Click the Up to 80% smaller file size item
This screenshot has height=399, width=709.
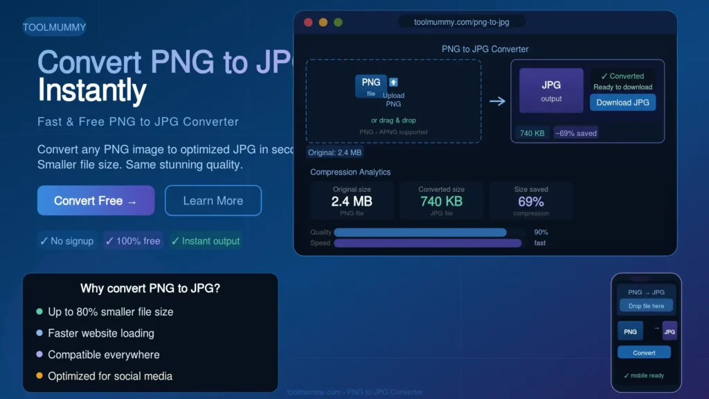(x=105, y=312)
